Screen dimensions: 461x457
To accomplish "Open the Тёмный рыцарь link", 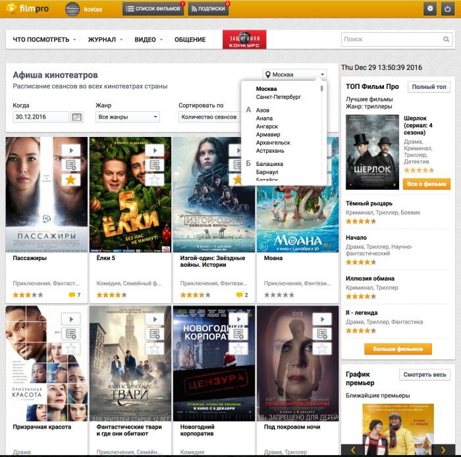I will pyautogui.click(x=369, y=203).
